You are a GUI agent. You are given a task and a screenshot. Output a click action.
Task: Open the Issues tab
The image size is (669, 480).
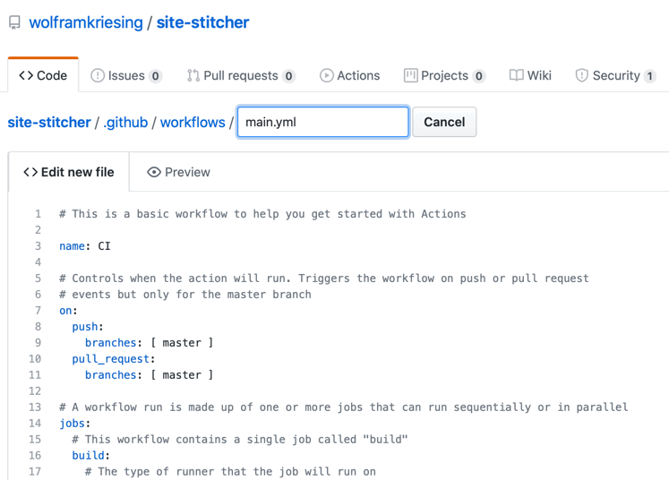point(126,75)
